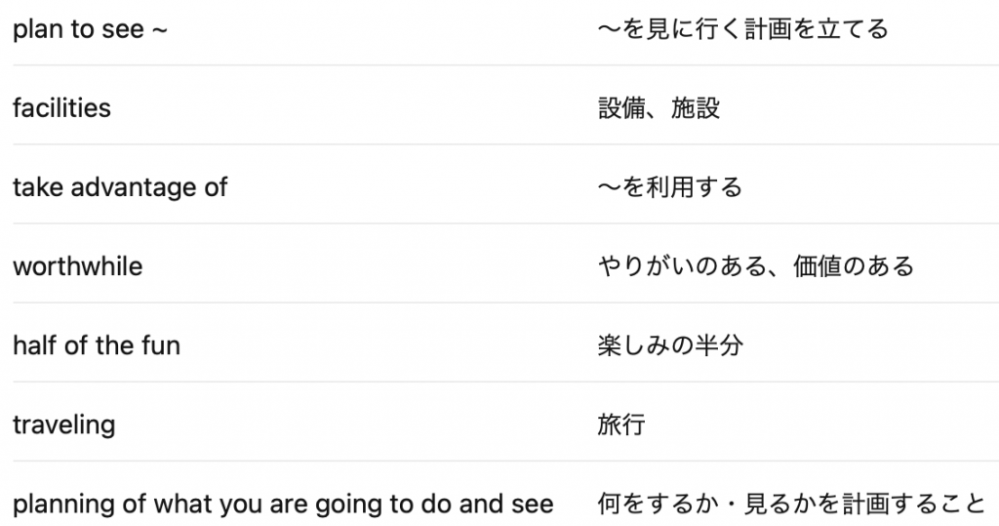This screenshot has width=999, height=526.
Task: Click the definition '〜を利用する'
Action: point(670,187)
